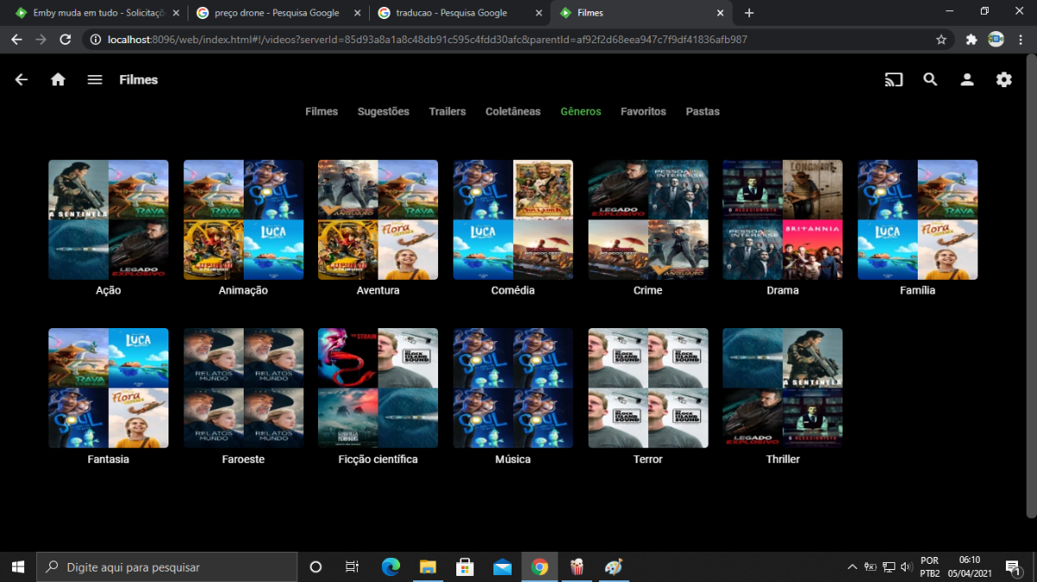This screenshot has height=582, width=1037.
Task: Bookmark page with the star icon
Action: point(941,40)
